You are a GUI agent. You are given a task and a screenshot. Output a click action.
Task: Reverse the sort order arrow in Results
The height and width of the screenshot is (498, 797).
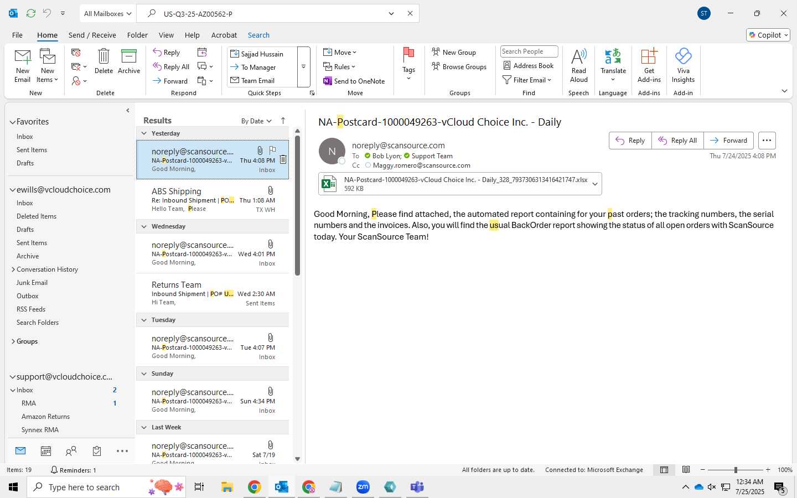click(283, 121)
